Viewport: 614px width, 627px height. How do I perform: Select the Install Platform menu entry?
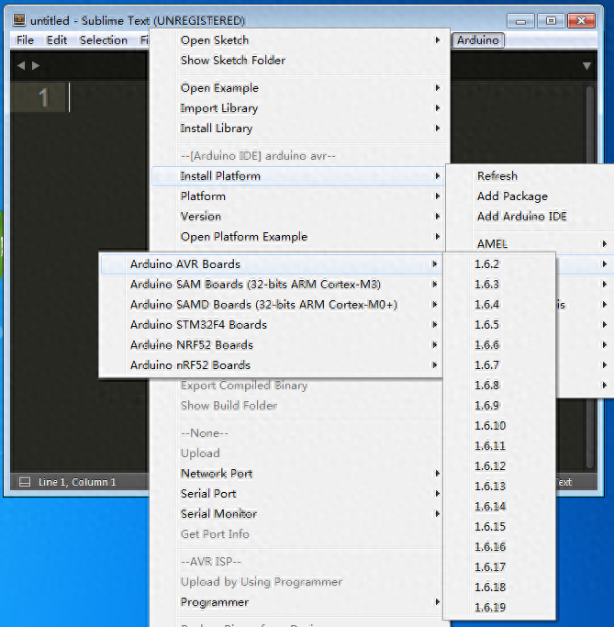[x=298, y=176]
